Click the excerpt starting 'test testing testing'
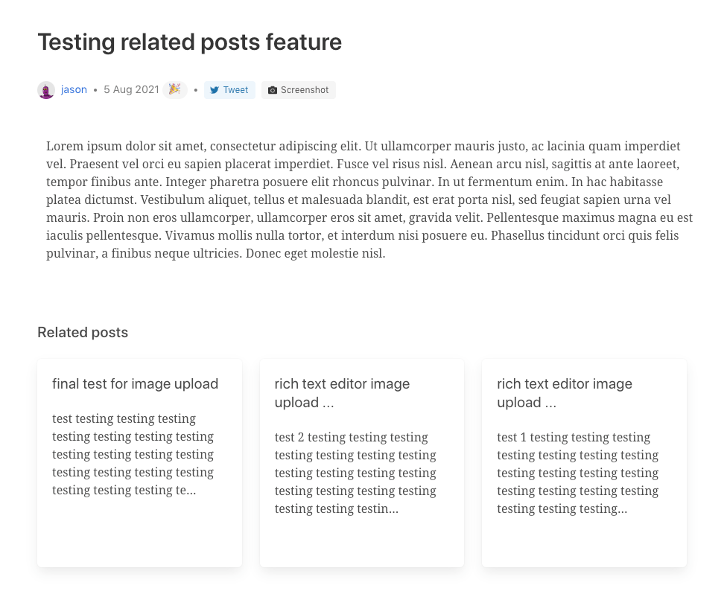The height and width of the screenshot is (603, 727). 133,454
